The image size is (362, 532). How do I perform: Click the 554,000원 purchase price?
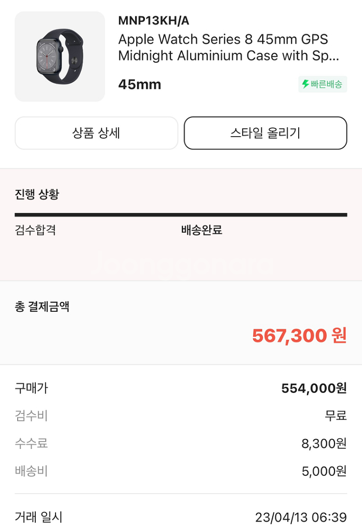point(314,388)
